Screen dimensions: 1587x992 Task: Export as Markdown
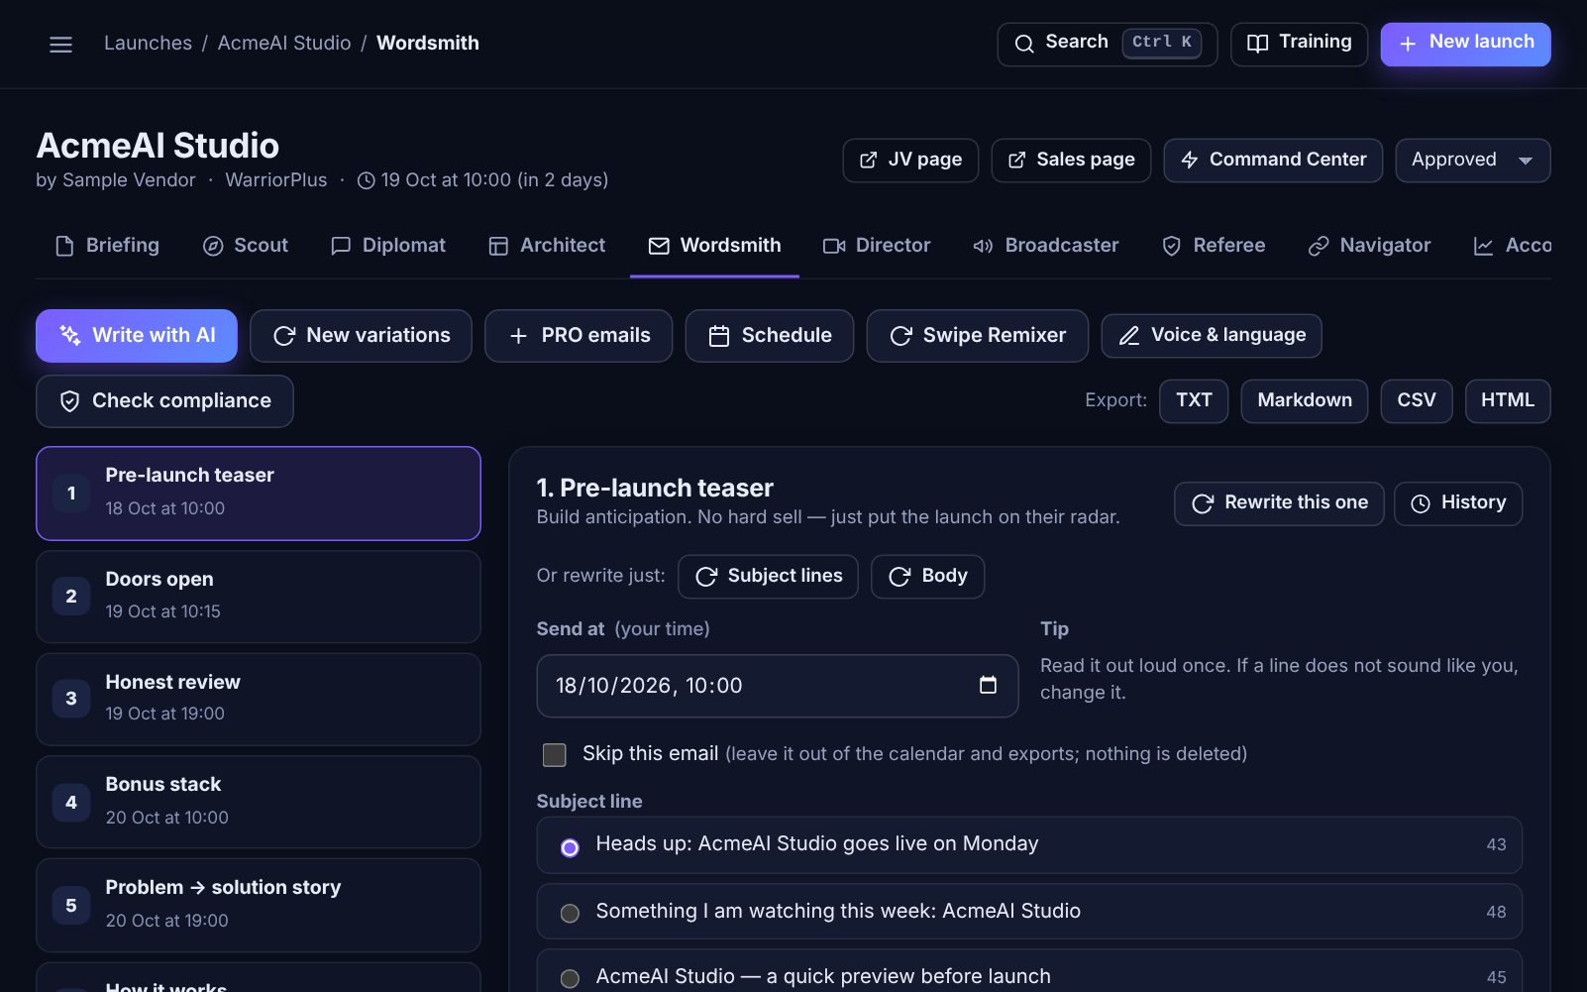point(1304,400)
